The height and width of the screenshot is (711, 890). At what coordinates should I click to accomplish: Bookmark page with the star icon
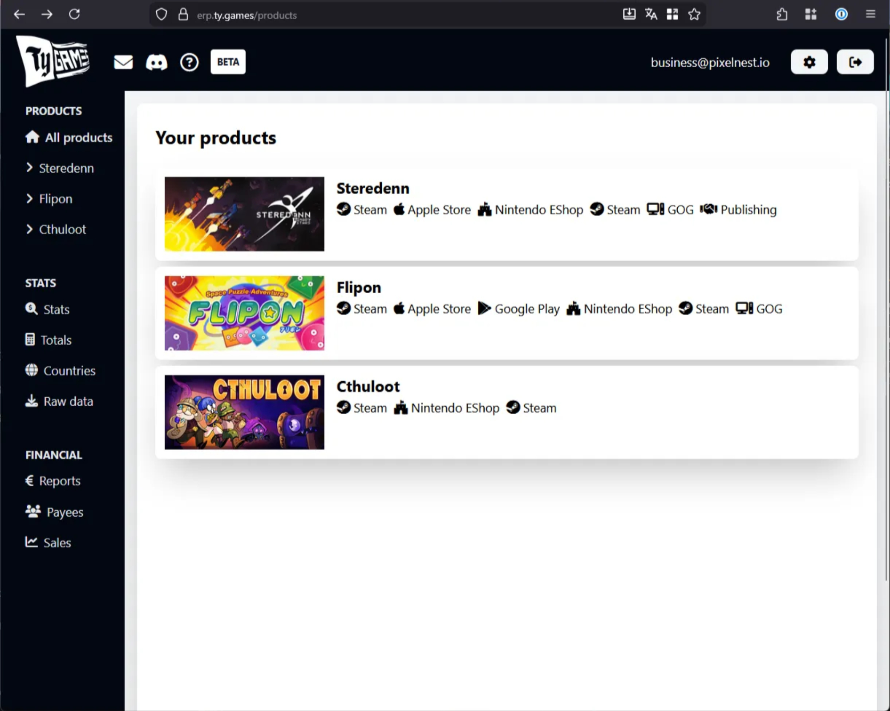point(694,15)
